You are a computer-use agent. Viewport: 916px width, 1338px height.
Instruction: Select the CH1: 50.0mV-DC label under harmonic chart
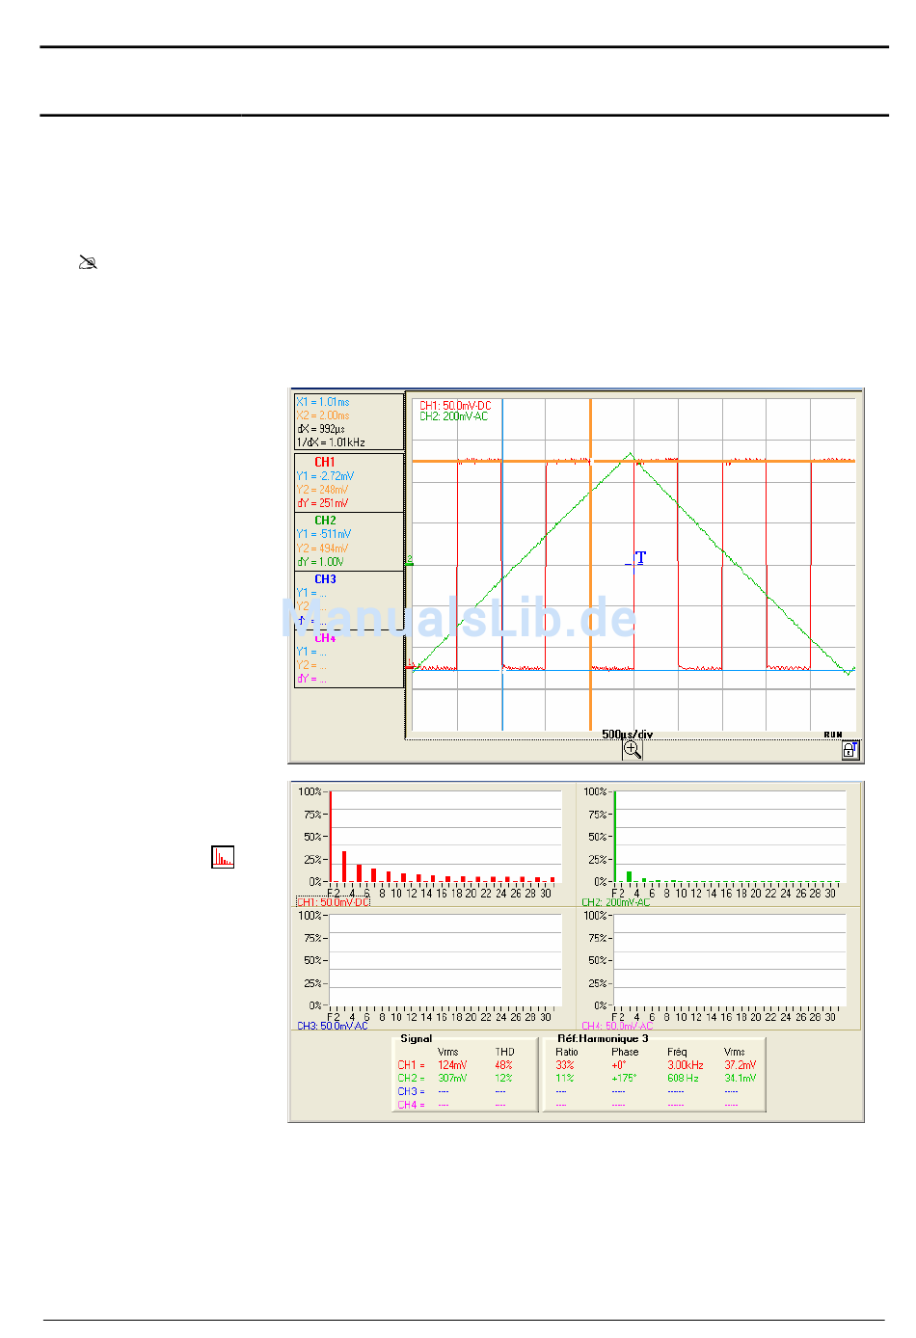tap(334, 902)
